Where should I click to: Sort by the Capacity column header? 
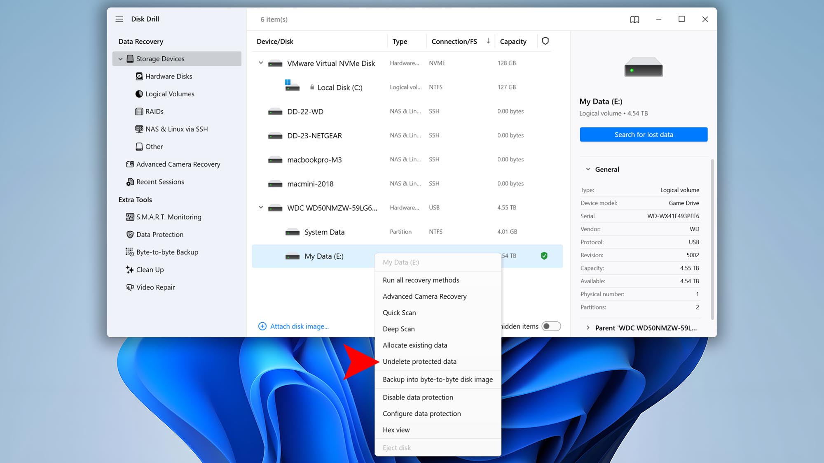point(513,42)
